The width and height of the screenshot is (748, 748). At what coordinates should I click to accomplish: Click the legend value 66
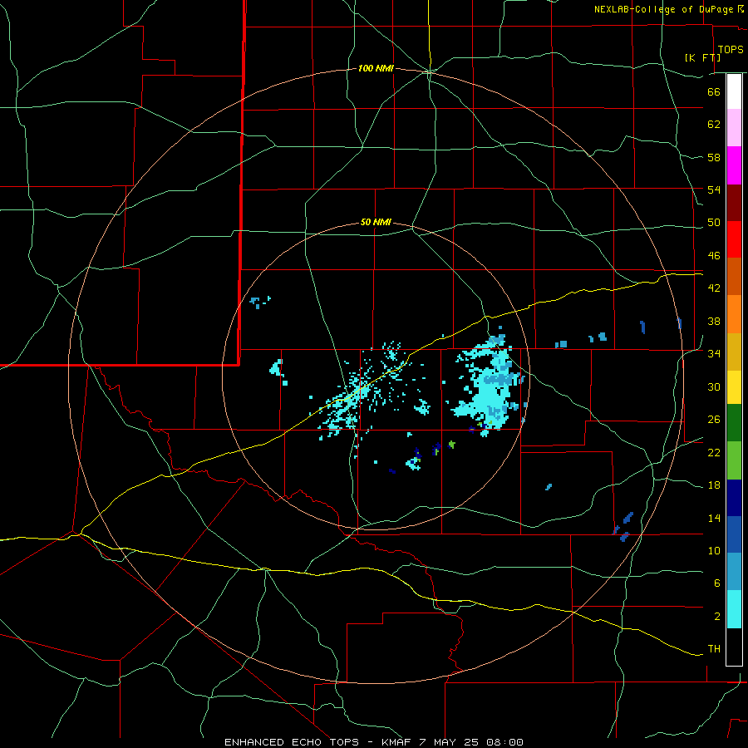click(x=714, y=92)
